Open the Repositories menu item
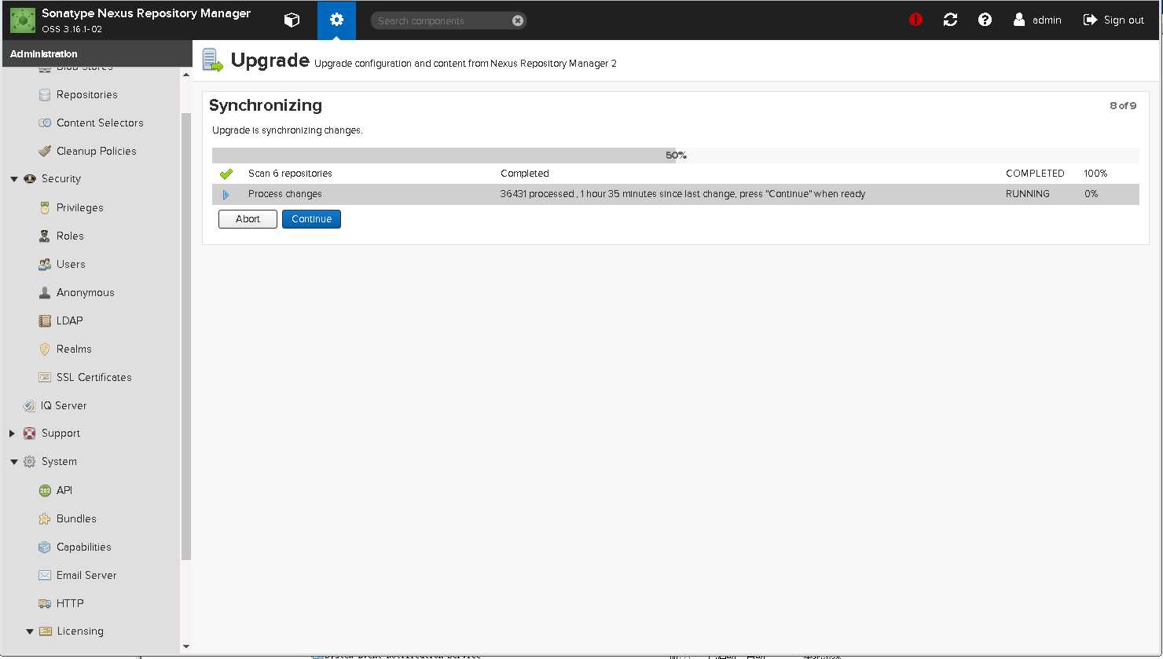Image resolution: width=1163 pixels, height=659 pixels. [x=87, y=94]
